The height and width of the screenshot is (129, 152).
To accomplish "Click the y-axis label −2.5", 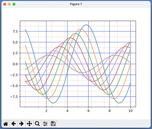I will pos(14,75).
